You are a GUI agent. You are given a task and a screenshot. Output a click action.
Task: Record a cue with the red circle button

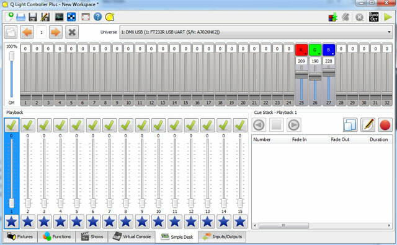[385, 125]
